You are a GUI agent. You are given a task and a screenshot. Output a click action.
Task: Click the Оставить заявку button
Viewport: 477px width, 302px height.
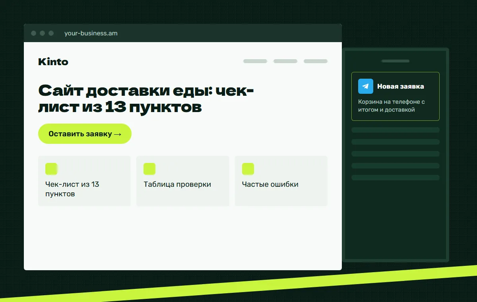(85, 134)
